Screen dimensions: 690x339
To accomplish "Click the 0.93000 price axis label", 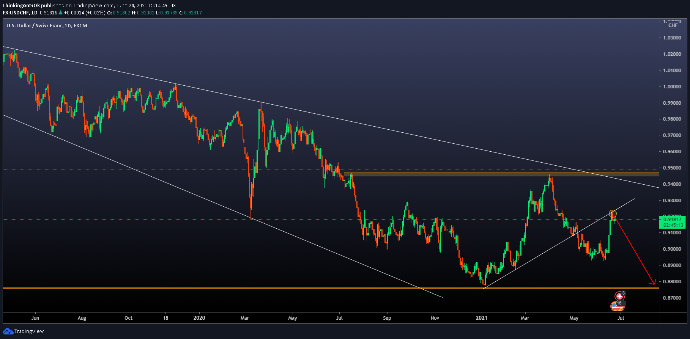I will pyautogui.click(x=672, y=201).
